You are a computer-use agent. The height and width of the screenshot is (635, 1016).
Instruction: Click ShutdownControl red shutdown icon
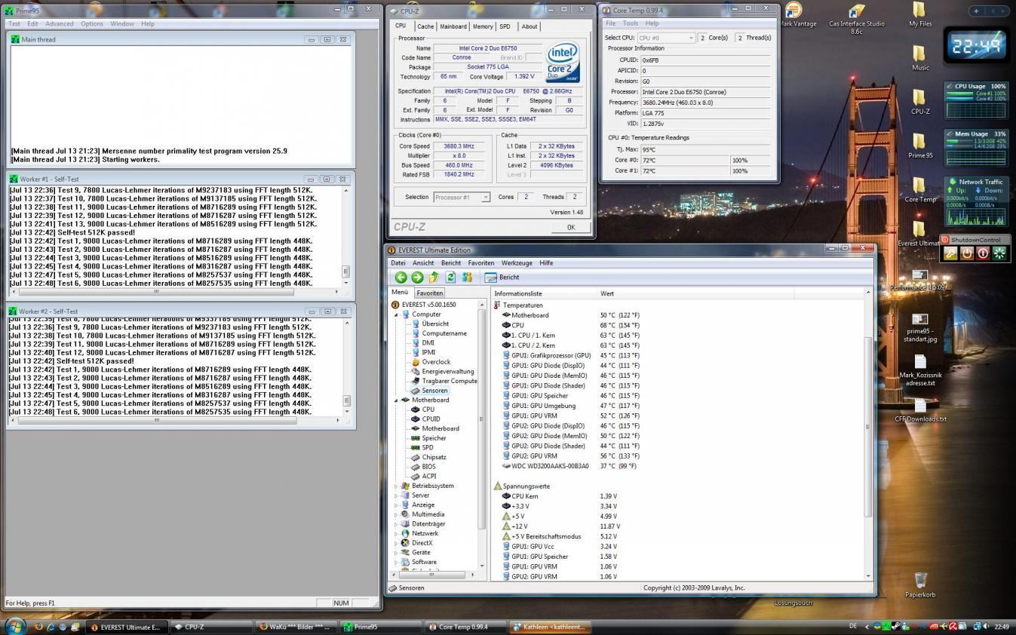point(983,253)
